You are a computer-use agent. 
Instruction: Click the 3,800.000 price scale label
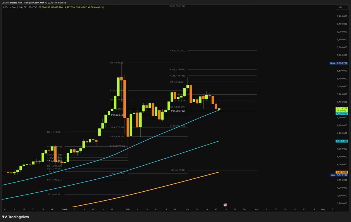[342, 203]
